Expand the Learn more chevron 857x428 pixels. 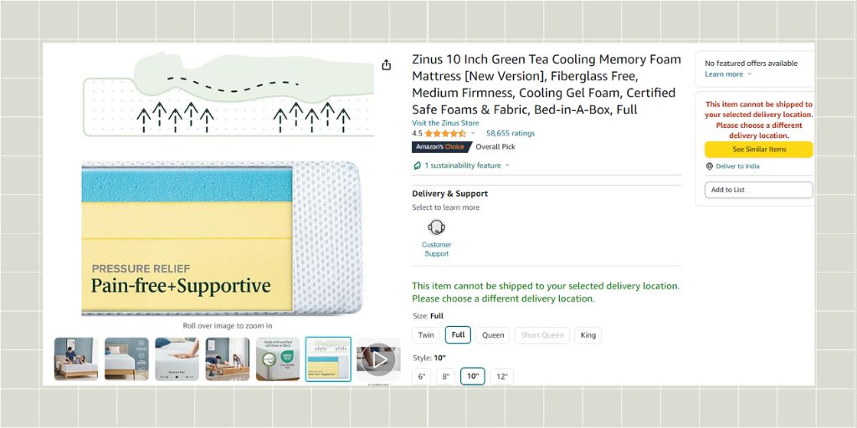[x=749, y=74]
